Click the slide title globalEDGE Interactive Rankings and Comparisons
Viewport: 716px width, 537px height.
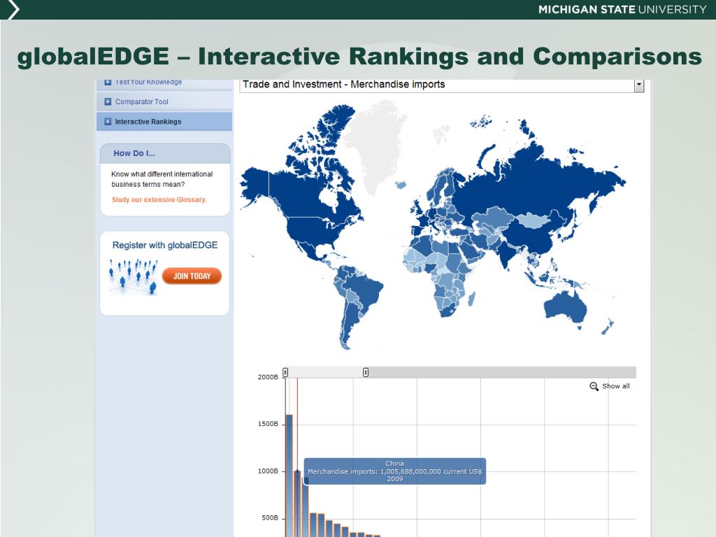coord(359,57)
